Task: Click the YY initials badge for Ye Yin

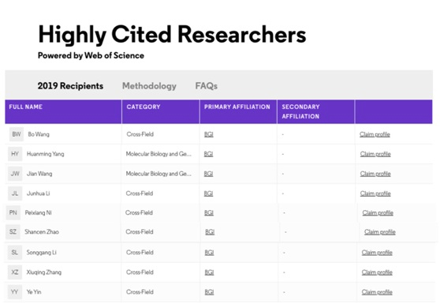Action: click(x=15, y=292)
